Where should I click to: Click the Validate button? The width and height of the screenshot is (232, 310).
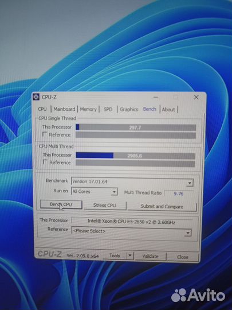tap(151, 256)
